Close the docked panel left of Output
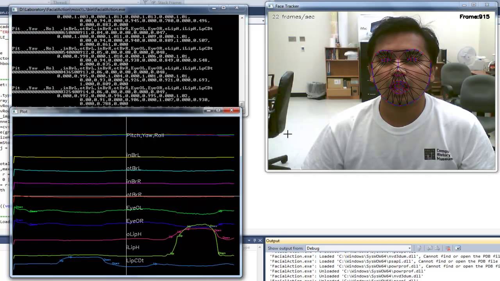Image resolution: width=500 pixels, height=281 pixels. pos(260,240)
